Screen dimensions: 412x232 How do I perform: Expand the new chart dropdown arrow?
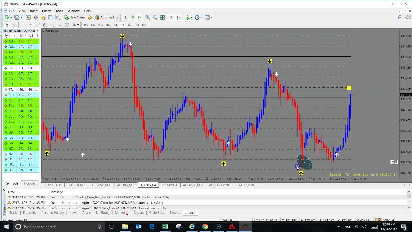coord(11,17)
